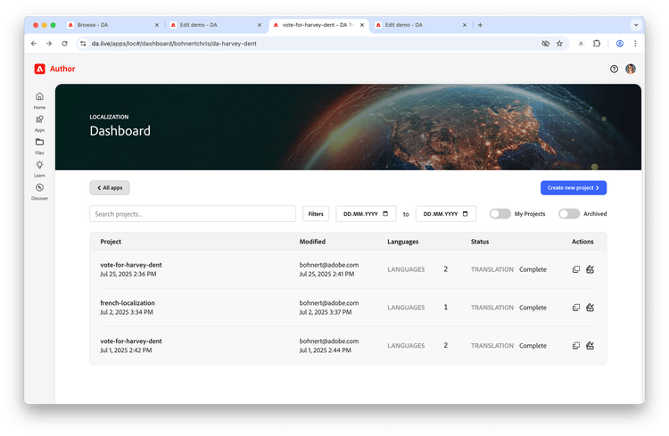Click the Languages column header
The height and width of the screenshot is (436, 669).
pyautogui.click(x=403, y=242)
